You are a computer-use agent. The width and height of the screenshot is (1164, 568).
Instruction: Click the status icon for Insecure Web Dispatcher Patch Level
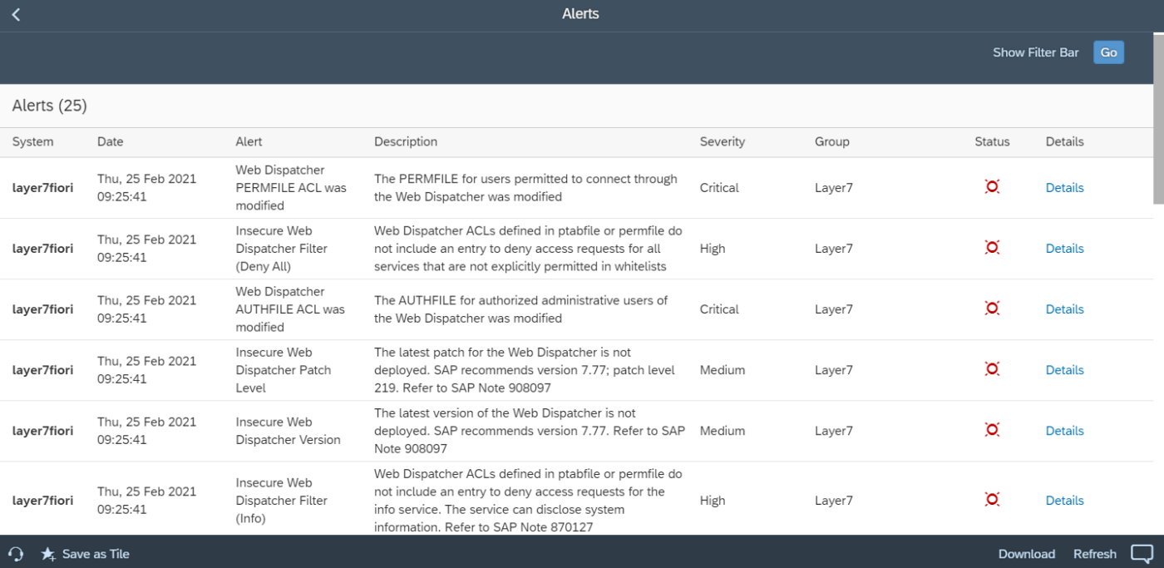pyautogui.click(x=992, y=368)
